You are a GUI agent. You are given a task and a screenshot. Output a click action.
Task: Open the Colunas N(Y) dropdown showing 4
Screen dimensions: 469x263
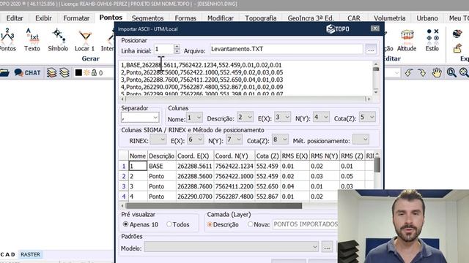(321, 117)
